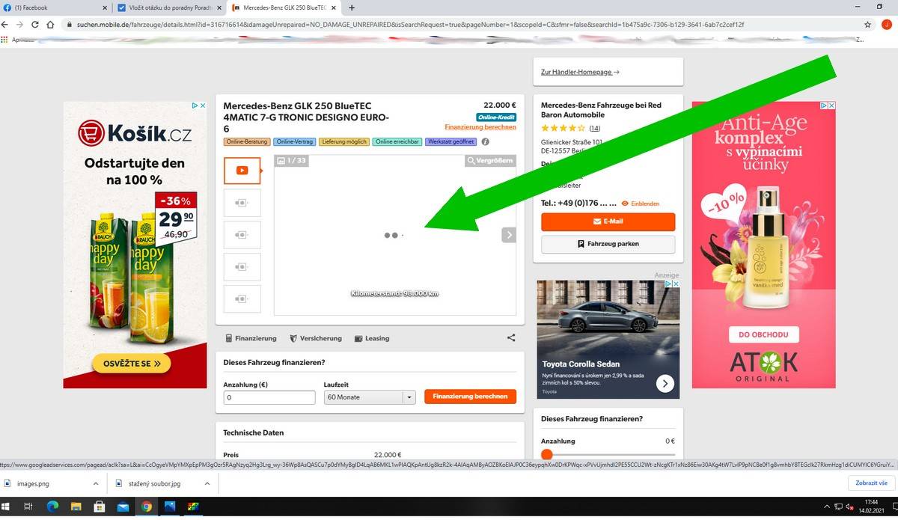Reload the page

coord(35,24)
